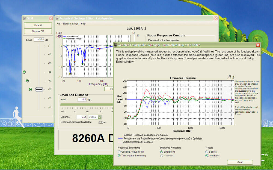
Task: Click the 'Room Response Controls' heading
Action: point(166,35)
